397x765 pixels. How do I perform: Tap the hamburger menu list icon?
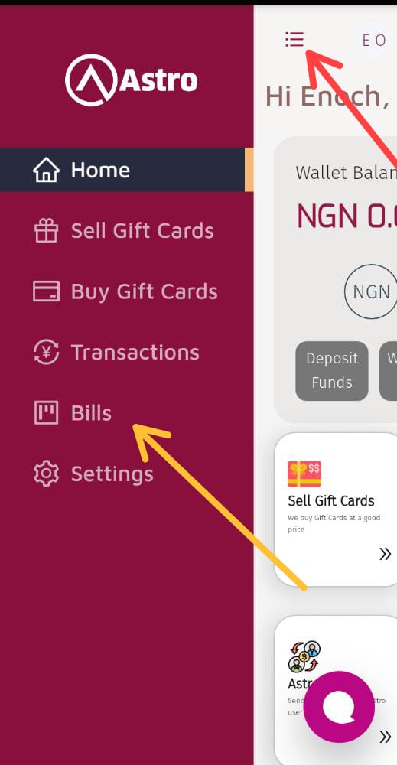click(294, 39)
